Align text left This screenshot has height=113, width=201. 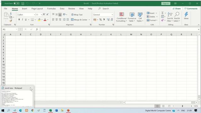click(x=53, y=19)
